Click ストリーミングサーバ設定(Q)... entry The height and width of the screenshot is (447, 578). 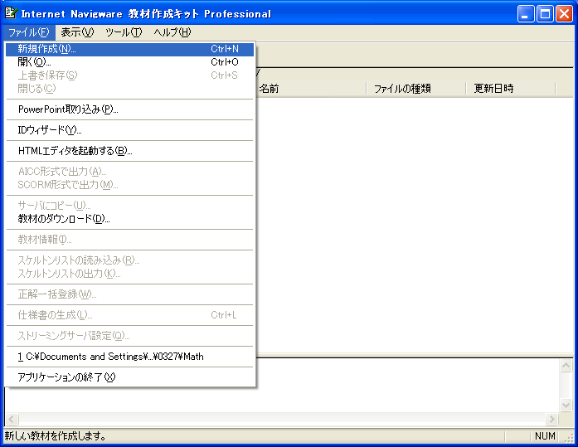click(x=129, y=336)
